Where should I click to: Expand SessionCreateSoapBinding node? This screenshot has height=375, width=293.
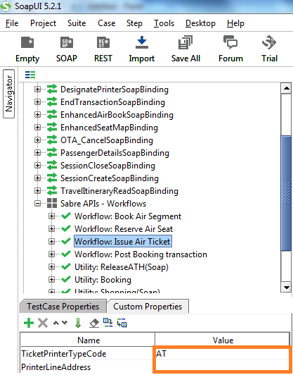37,178
